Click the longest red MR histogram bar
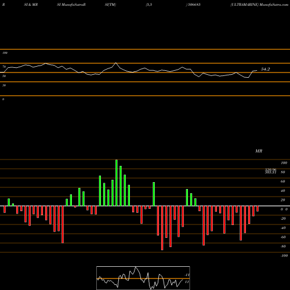Viewport: 290px width, 290px height. (x=162, y=228)
